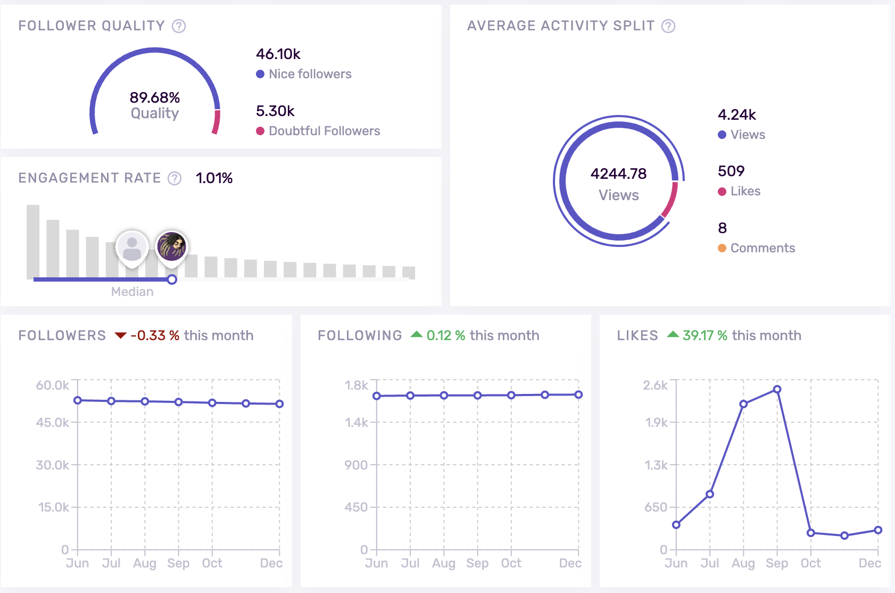The image size is (895, 593).
Task: Open the Engagement Rate help tooltip
Action: 173,179
